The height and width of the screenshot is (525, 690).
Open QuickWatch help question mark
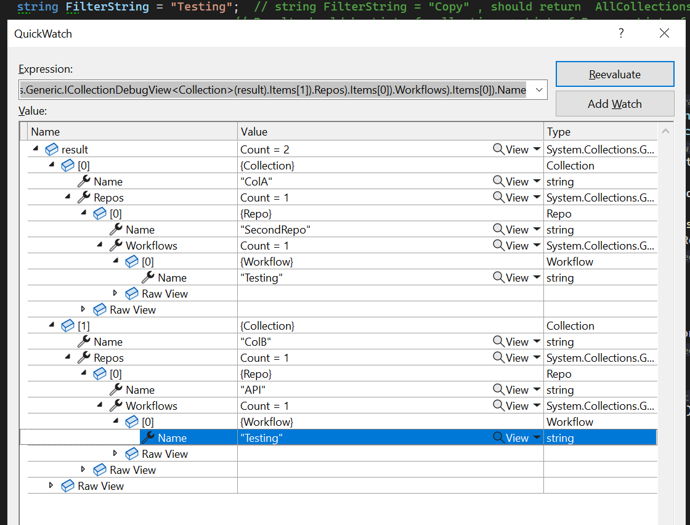click(x=621, y=33)
